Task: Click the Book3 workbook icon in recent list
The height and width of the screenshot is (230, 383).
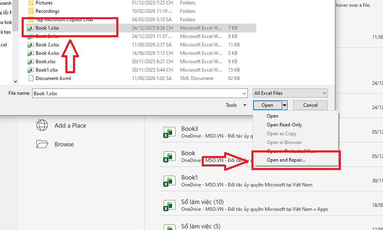Action: (169, 132)
